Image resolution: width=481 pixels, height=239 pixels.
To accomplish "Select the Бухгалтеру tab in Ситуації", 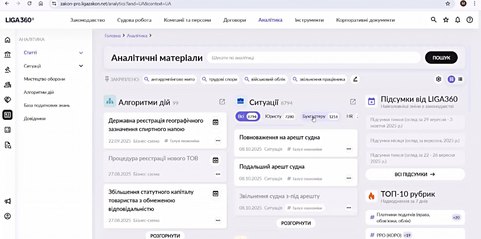I will 314,116.
